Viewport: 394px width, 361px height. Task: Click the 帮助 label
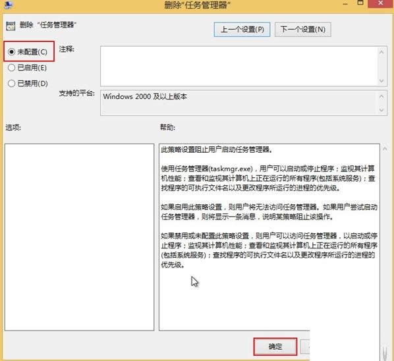pyautogui.click(x=167, y=127)
